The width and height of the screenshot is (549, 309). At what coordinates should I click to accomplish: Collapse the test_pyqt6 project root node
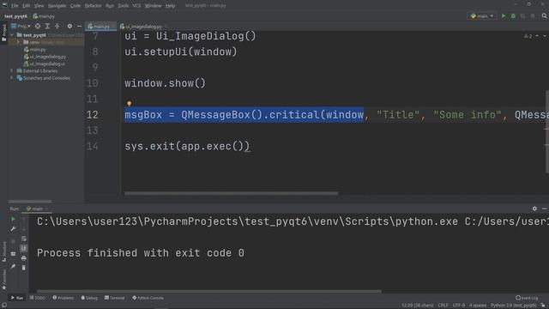[x=12, y=35]
